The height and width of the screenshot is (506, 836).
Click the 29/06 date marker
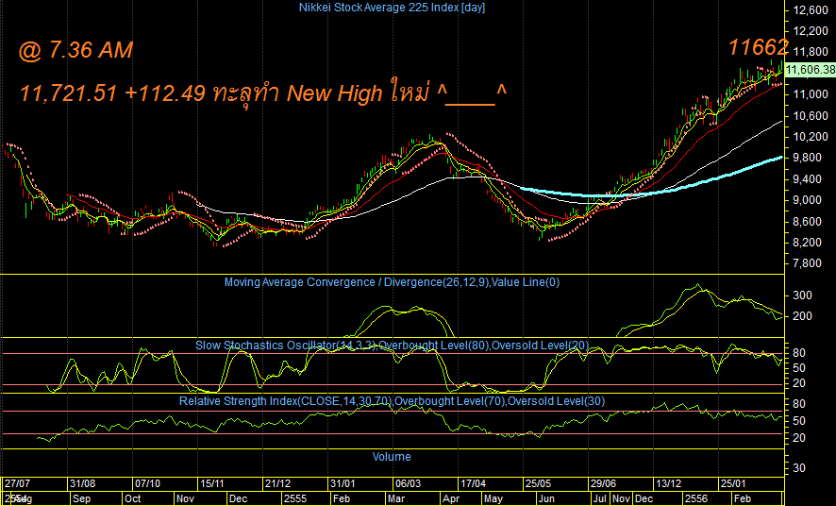point(603,483)
